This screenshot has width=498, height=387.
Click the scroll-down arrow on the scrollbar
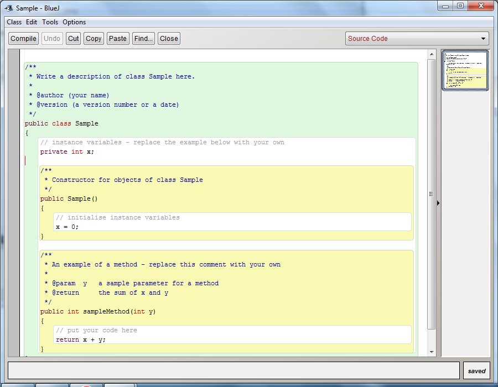coord(432,351)
